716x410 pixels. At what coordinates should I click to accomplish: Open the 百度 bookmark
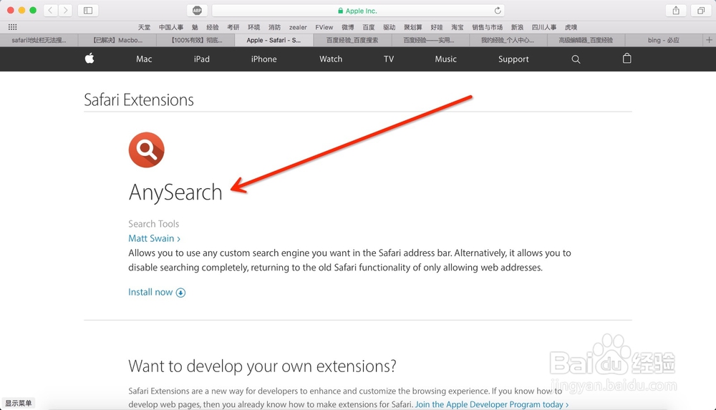(x=369, y=27)
